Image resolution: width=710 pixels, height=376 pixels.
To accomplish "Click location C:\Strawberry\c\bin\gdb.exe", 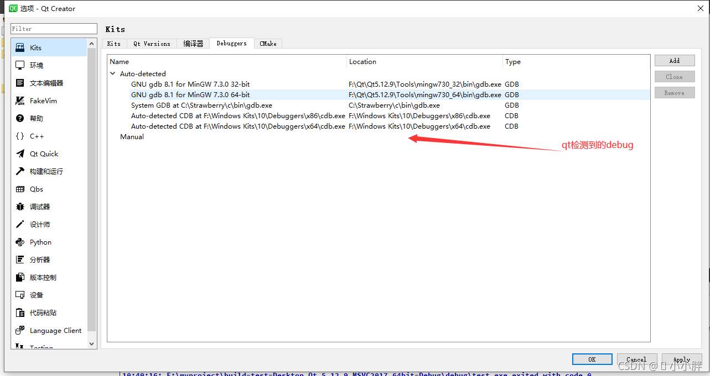I will click(395, 105).
